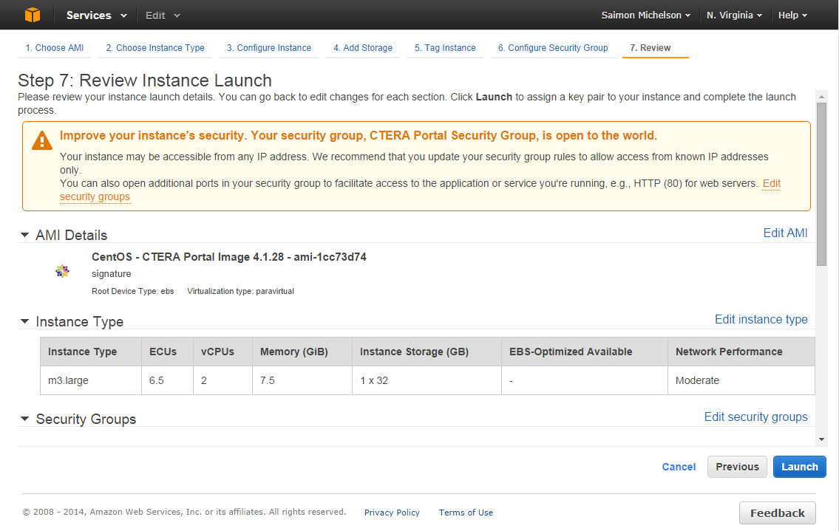Viewport: 839px width, 531px height.
Task: Open the Feedback button
Action: click(777, 513)
